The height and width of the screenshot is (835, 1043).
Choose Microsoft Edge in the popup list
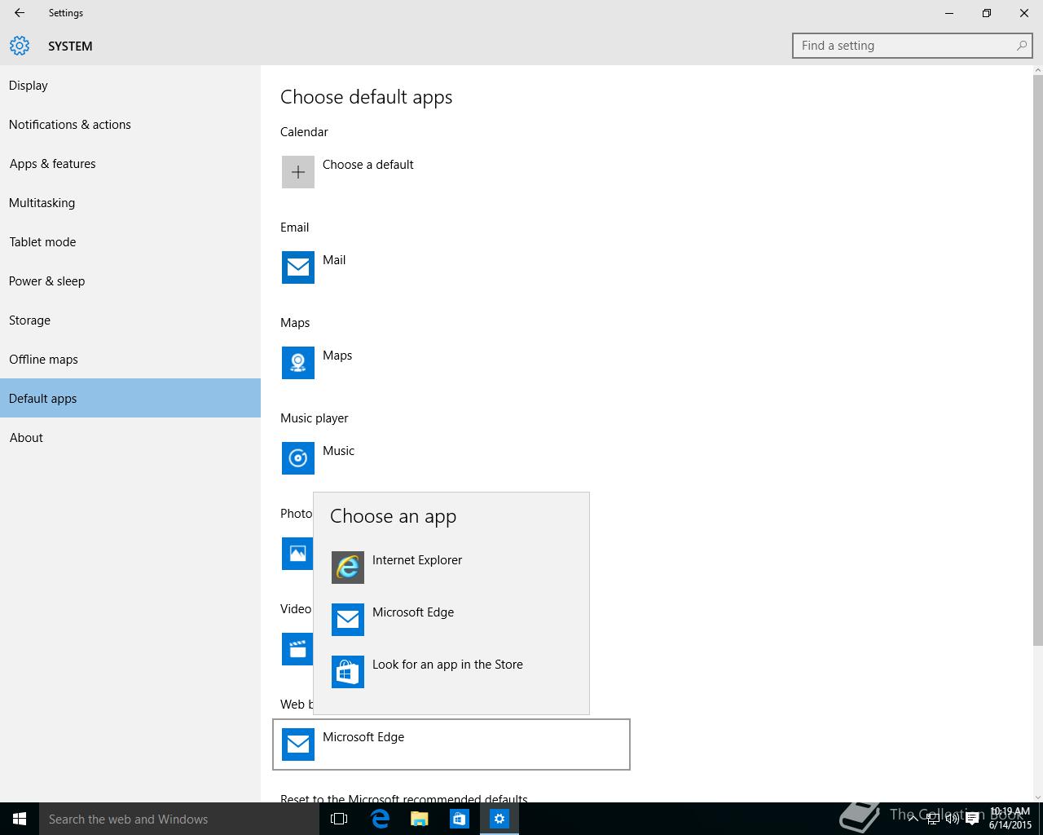click(x=451, y=620)
